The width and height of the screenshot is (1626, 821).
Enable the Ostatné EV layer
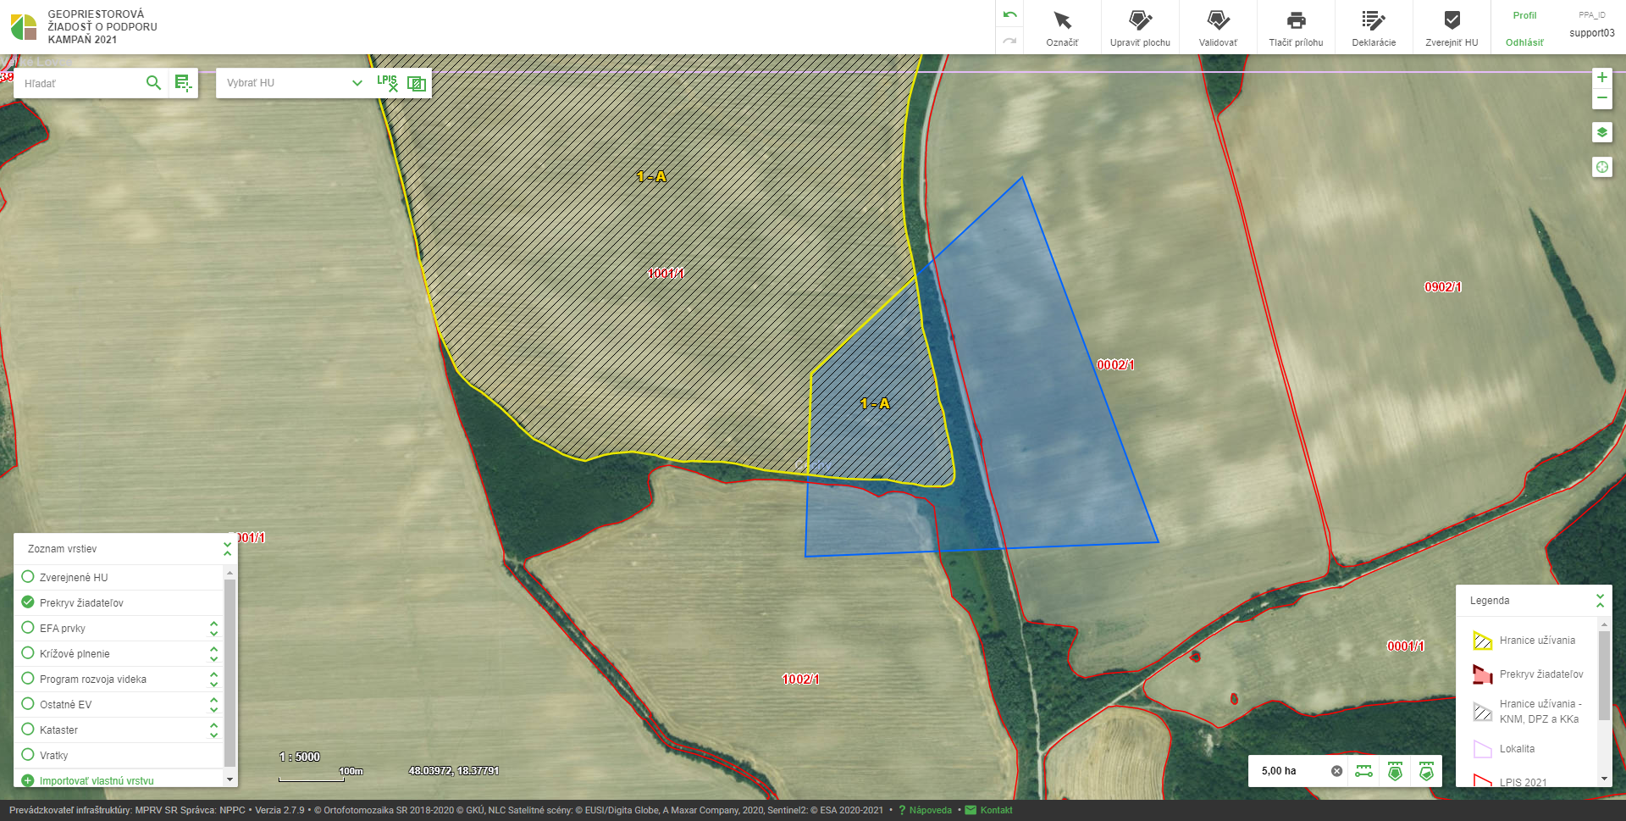pyautogui.click(x=28, y=704)
